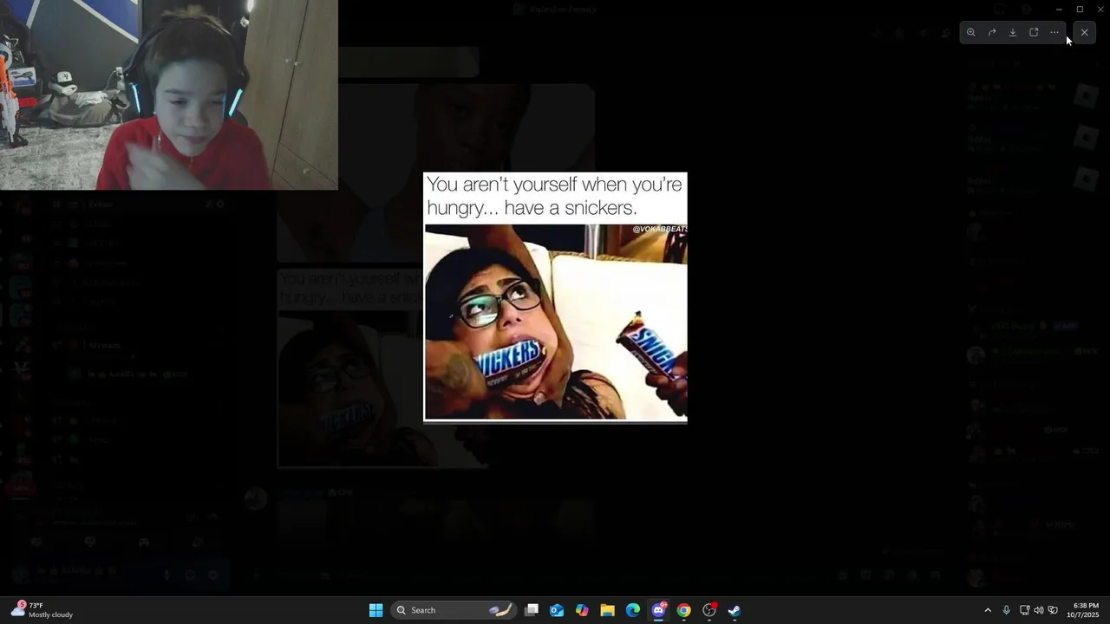Open the Windows Start menu
This screenshot has height=624, width=1110.
pyautogui.click(x=376, y=610)
